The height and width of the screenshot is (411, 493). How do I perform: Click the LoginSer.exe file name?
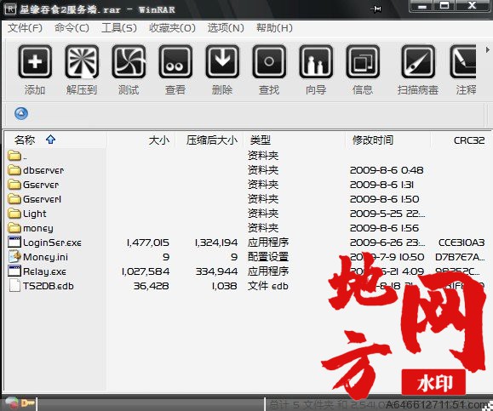point(52,243)
